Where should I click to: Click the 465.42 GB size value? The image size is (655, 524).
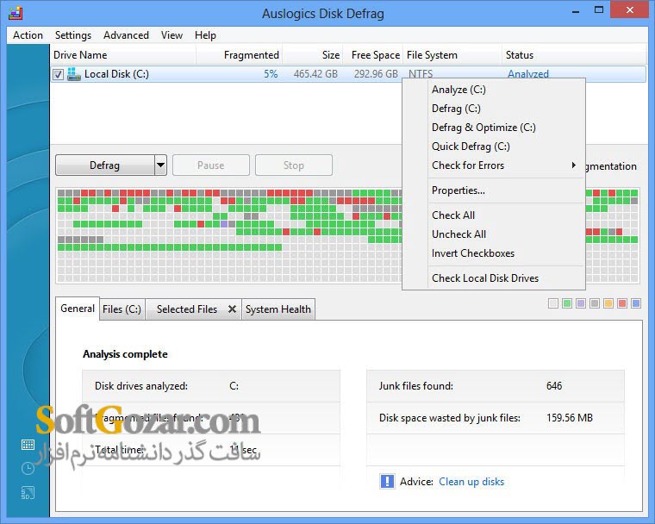tap(315, 74)
